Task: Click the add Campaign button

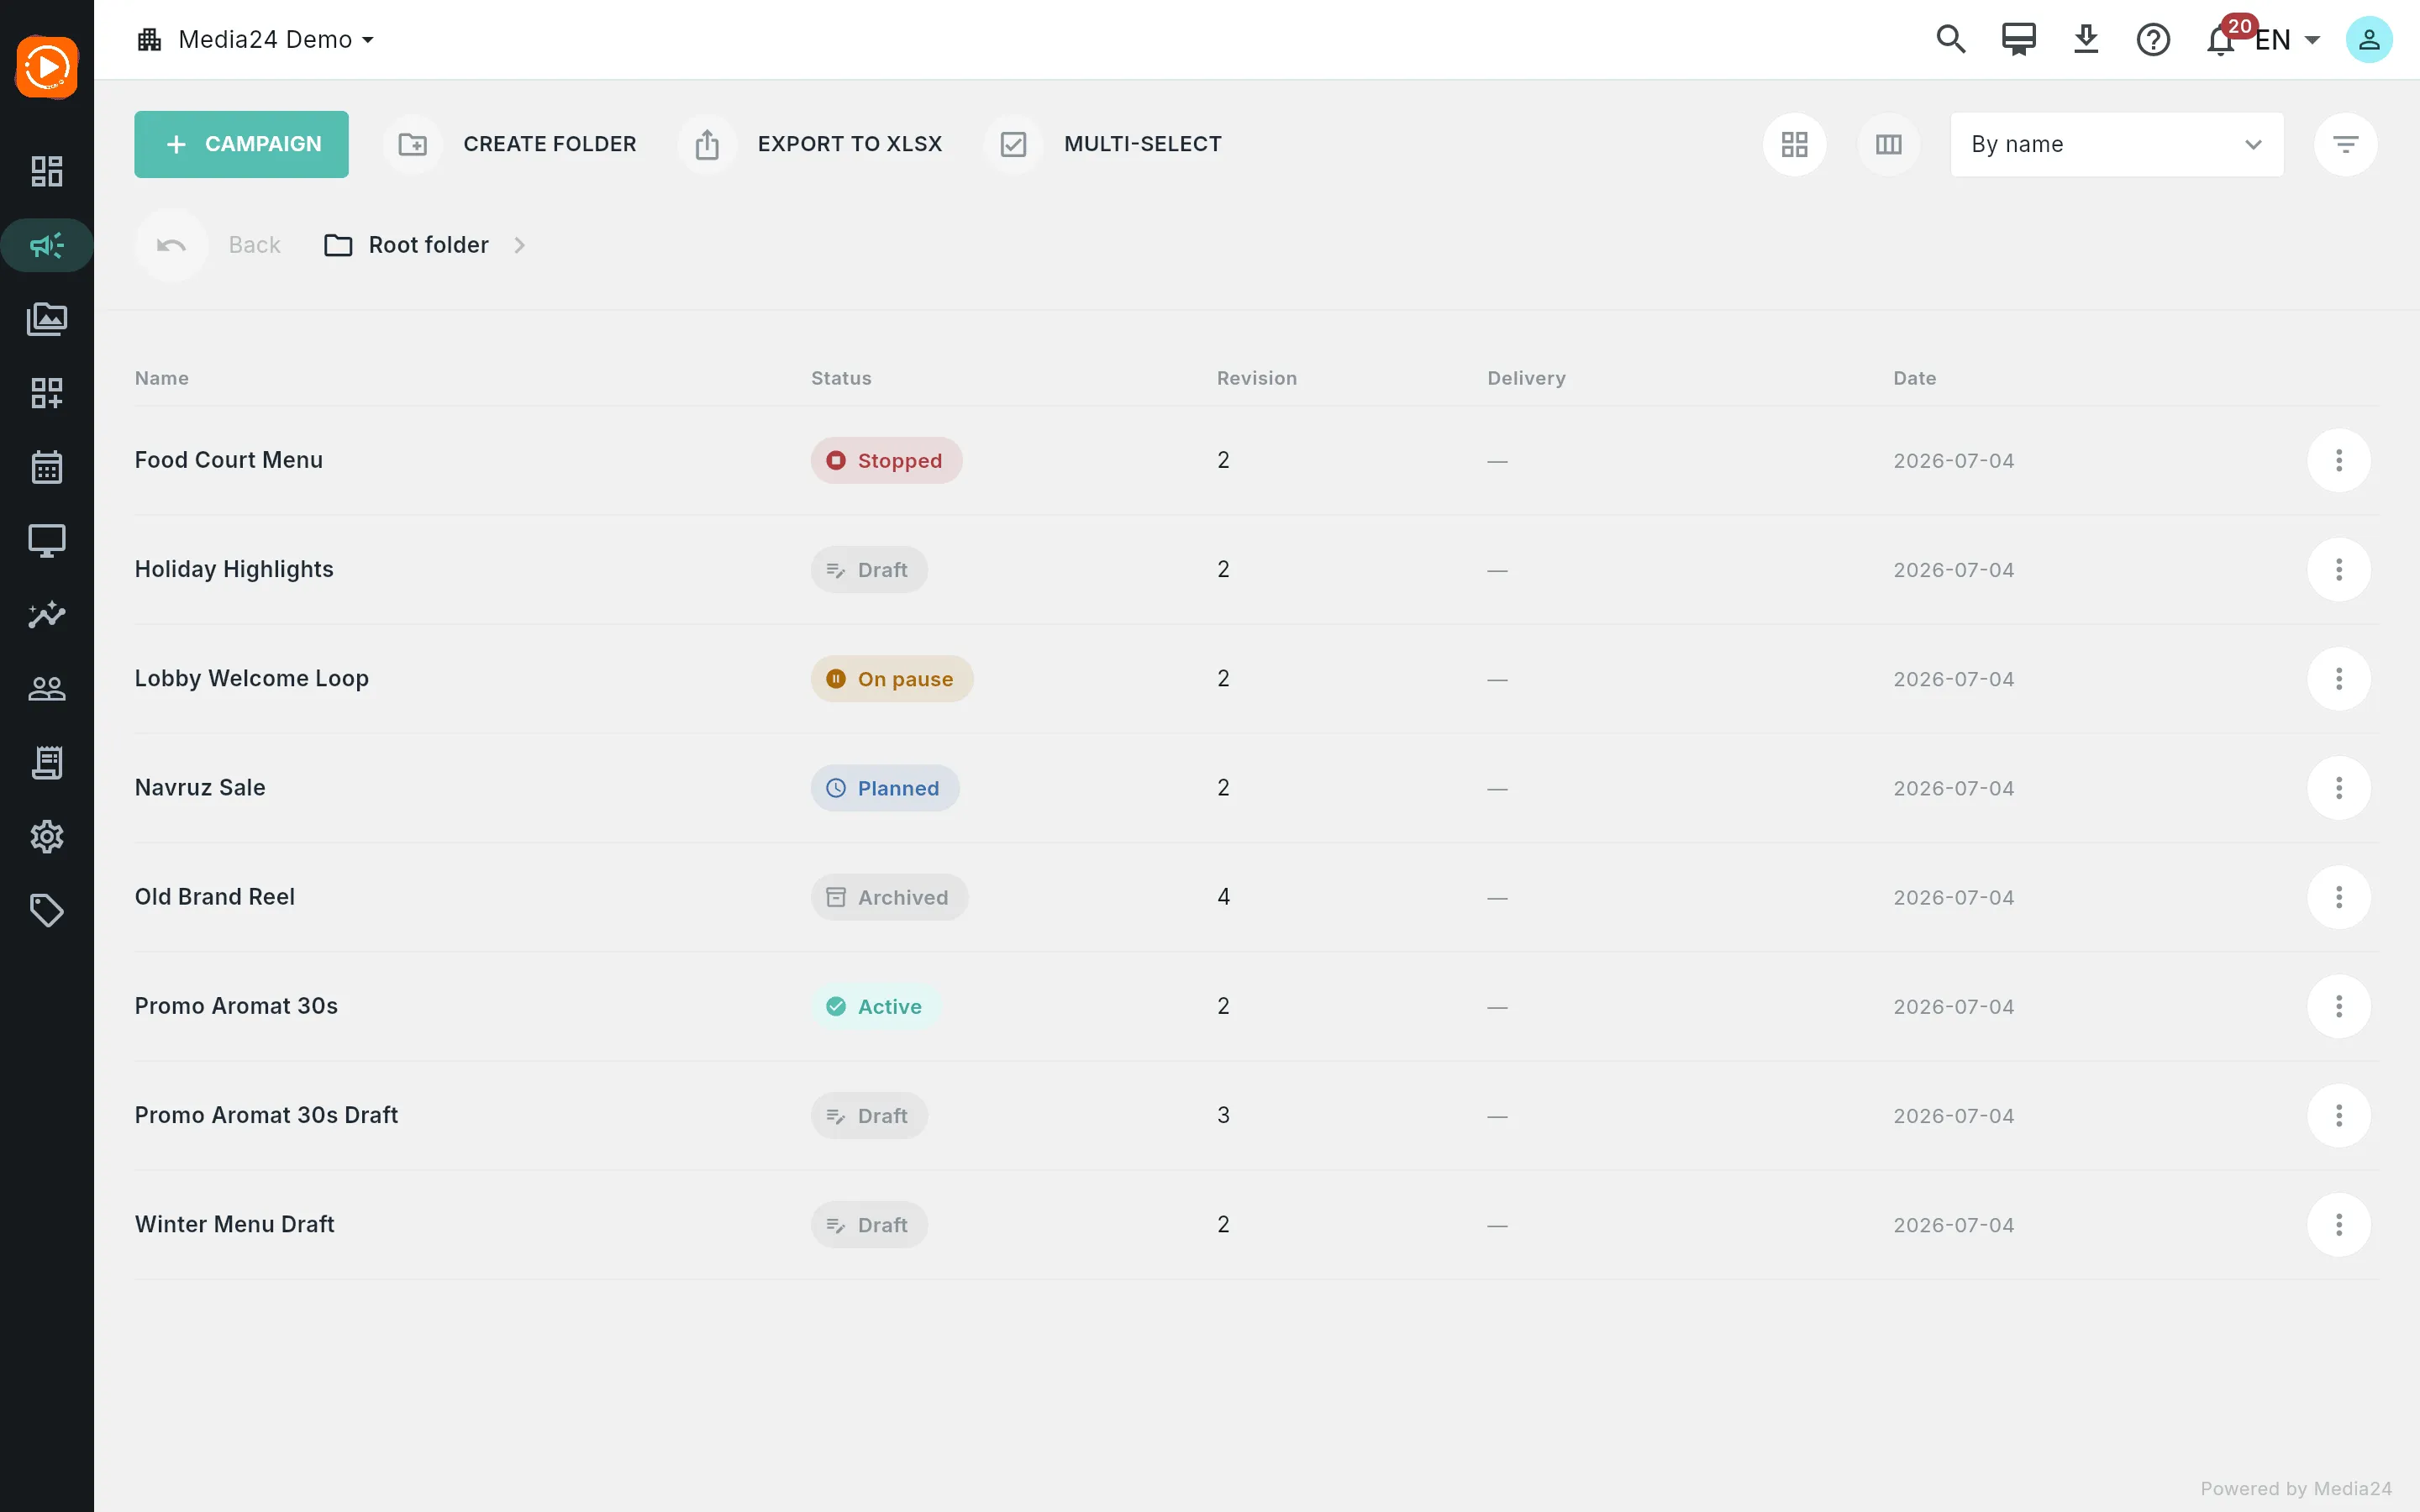Action: coord(241,144)
